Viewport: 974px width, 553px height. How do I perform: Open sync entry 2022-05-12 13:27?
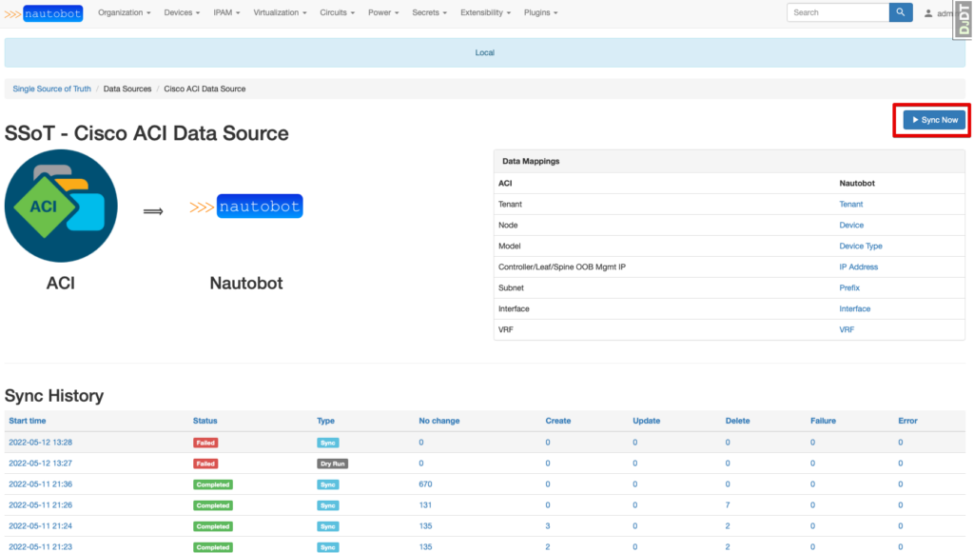pyautogui.click(x=40, y=464)
